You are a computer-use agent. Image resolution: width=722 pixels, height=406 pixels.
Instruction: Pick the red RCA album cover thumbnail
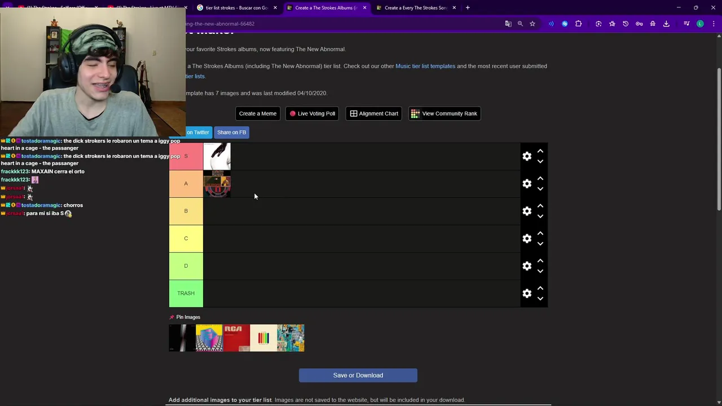click(x=236, y=338)
